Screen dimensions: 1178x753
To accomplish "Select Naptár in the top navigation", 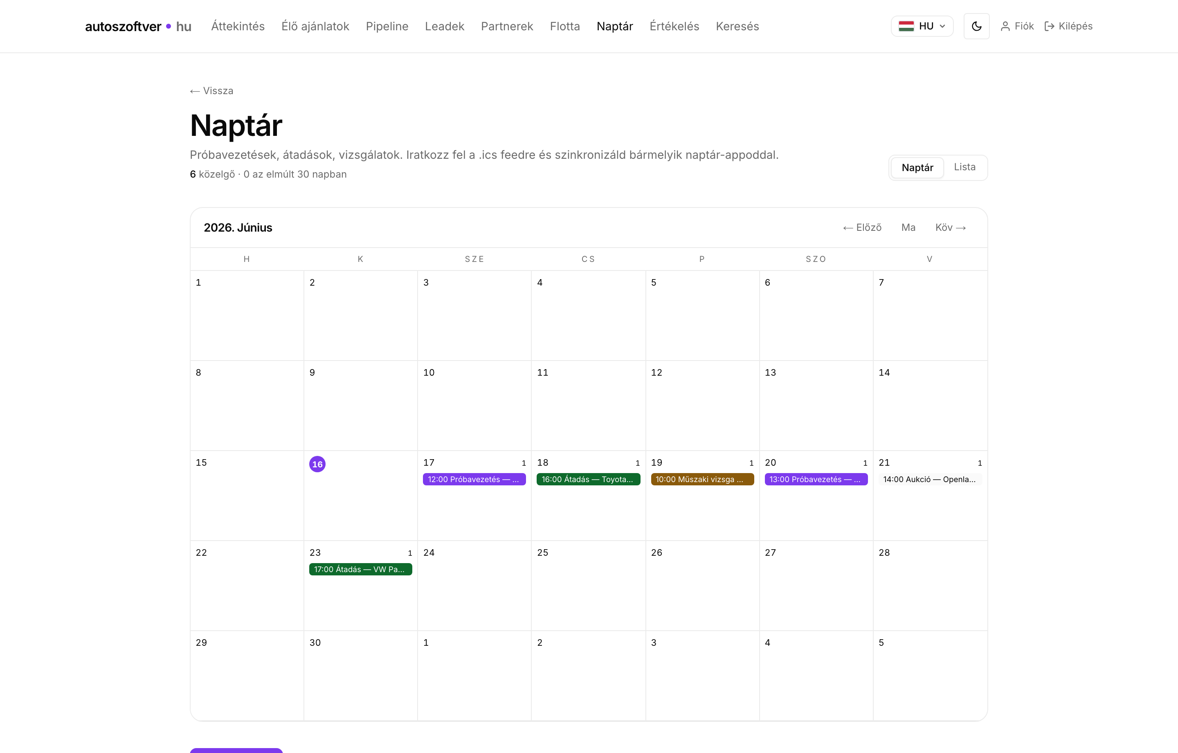I will (614, 27).
